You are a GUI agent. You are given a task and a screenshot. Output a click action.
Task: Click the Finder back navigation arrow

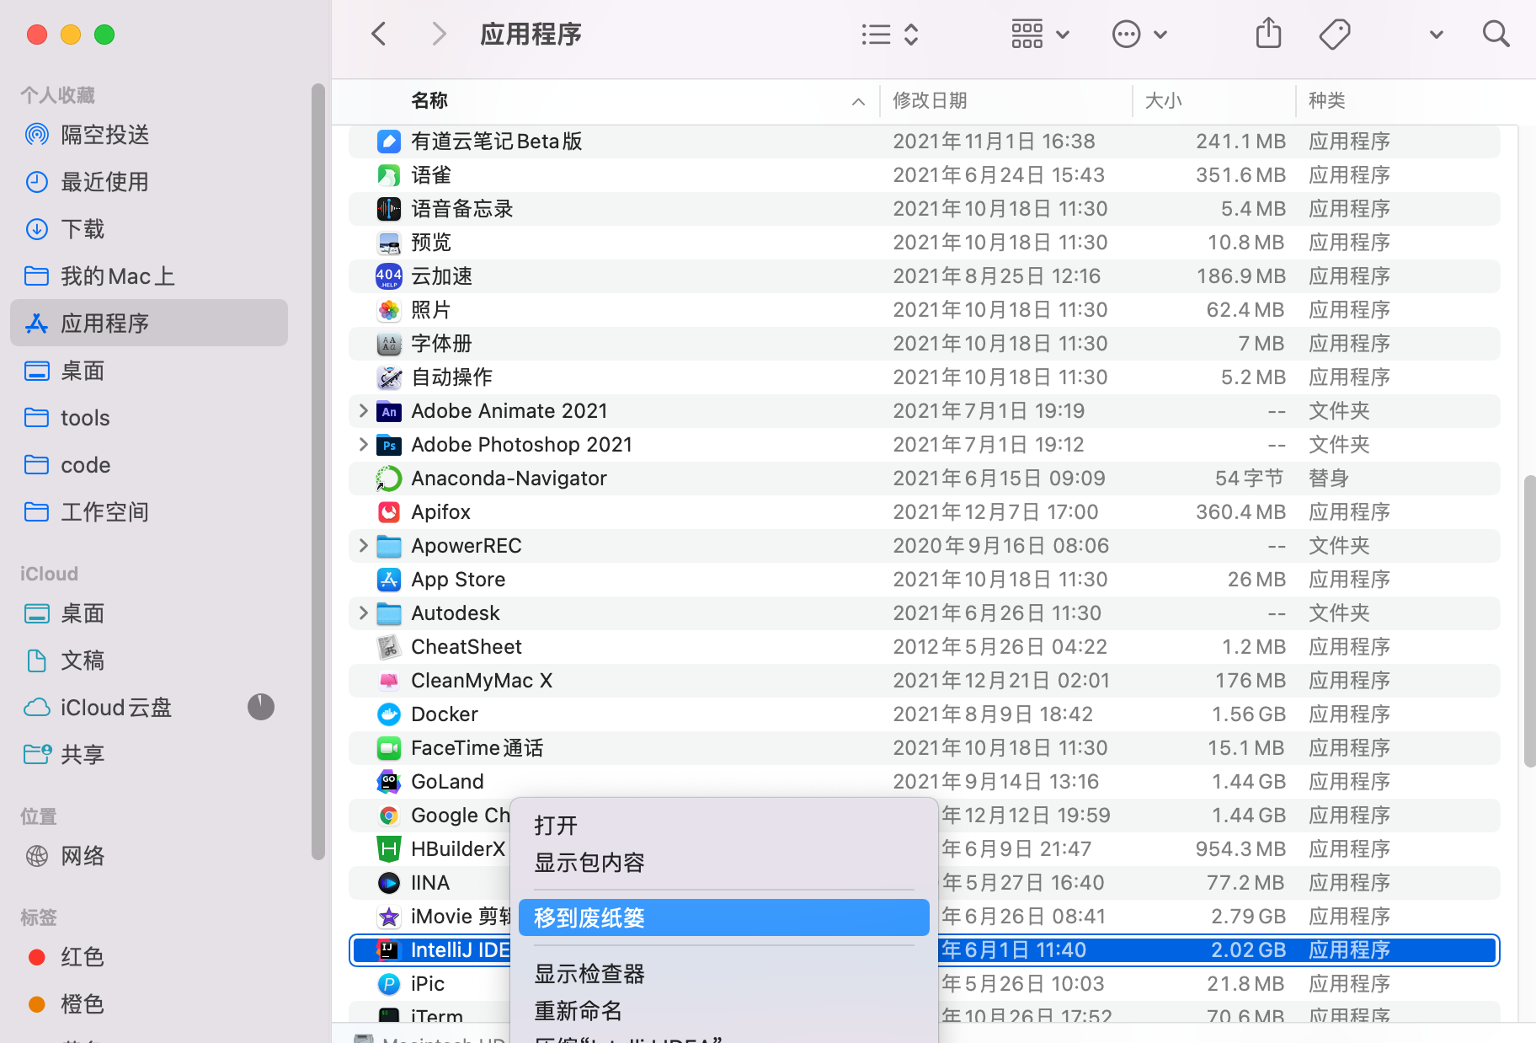pyautogui.click(x=379, y=35)
